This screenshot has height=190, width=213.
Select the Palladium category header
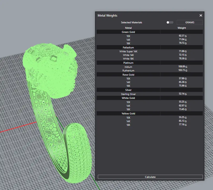[x=128, y=48]
